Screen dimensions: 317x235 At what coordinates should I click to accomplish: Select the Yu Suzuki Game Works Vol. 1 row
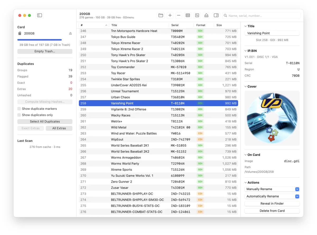pos(158,176)
